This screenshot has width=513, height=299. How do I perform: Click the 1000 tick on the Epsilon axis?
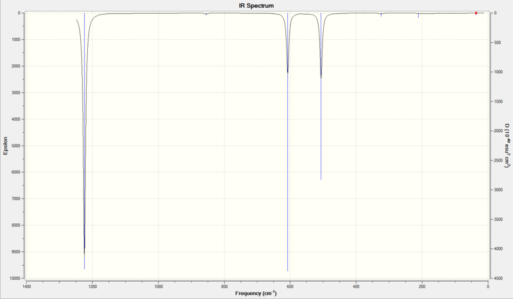pos(15,40)
